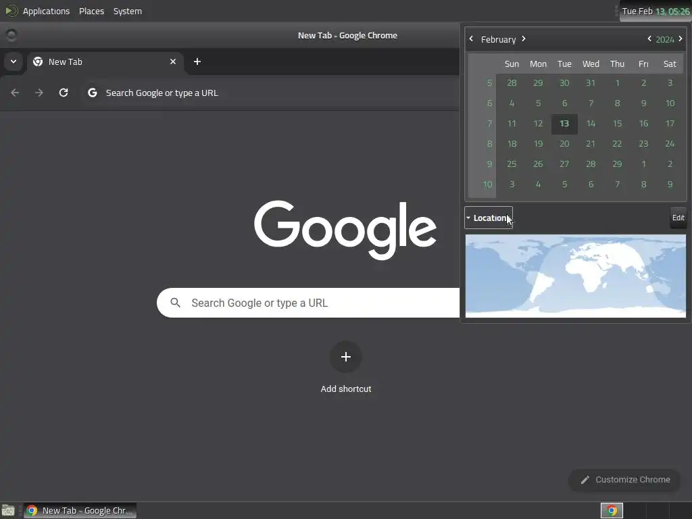Collapse the Locations expander
Viewport: 692px width, 519px height.
click(489, 218)
